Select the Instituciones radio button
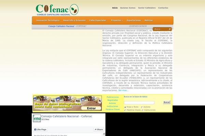 pyautogui.click(x=142, y=110)
